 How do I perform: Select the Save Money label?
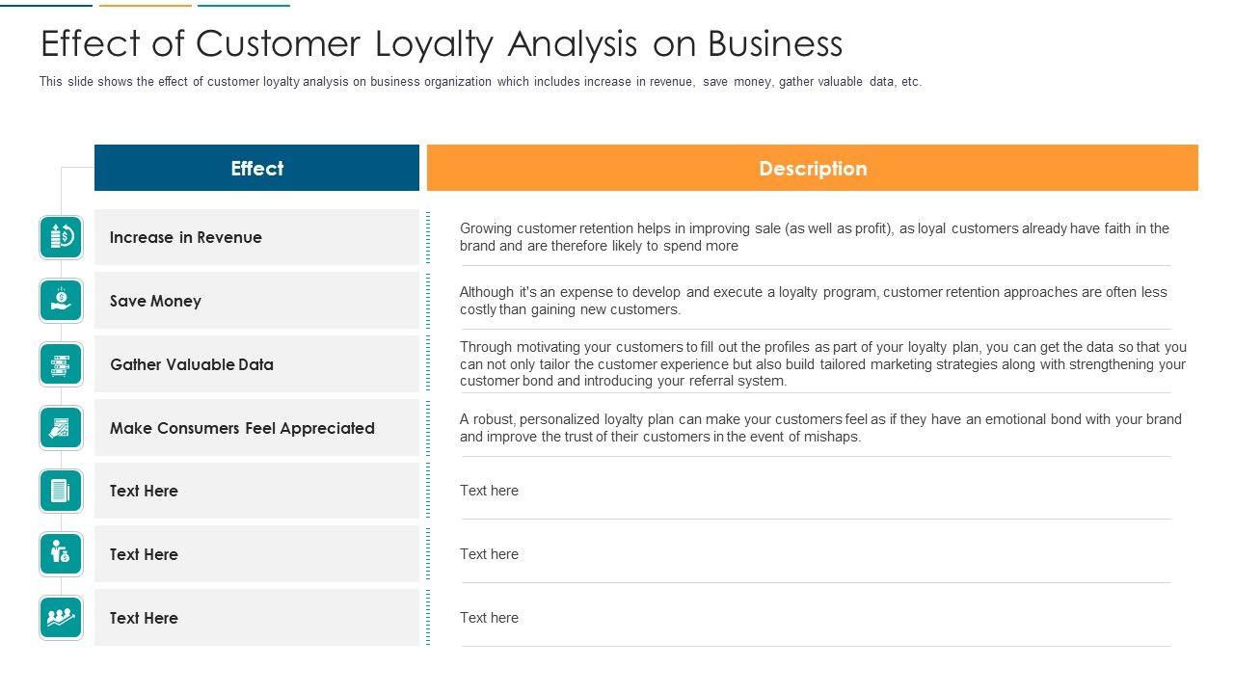(155, 301)
